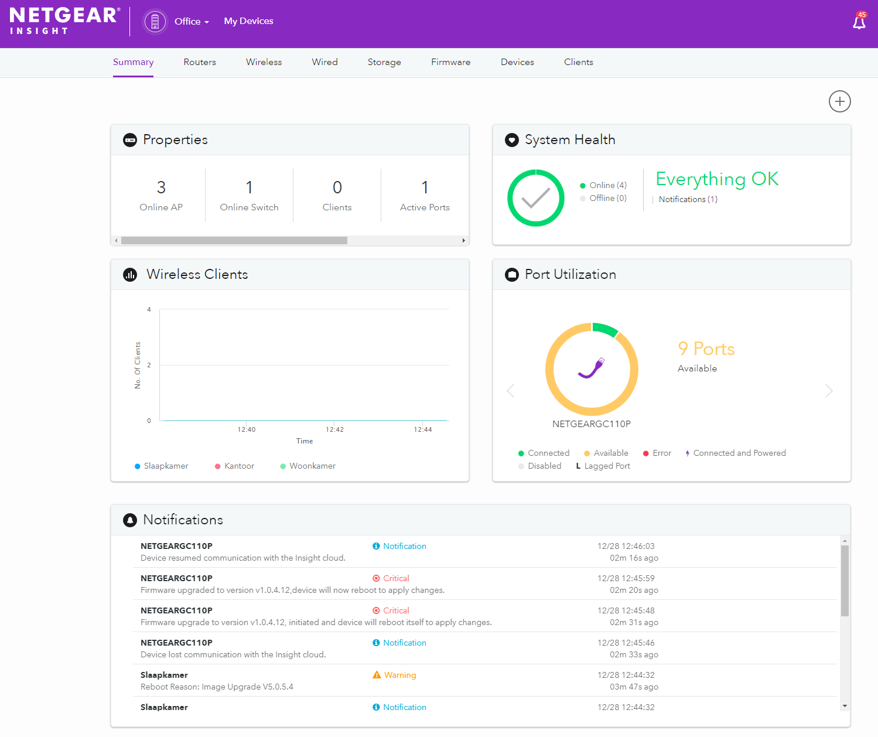The width and height of the screenshot is (878, 737).
Task: Click the 3 Online AP count
Action: (161, 196)
